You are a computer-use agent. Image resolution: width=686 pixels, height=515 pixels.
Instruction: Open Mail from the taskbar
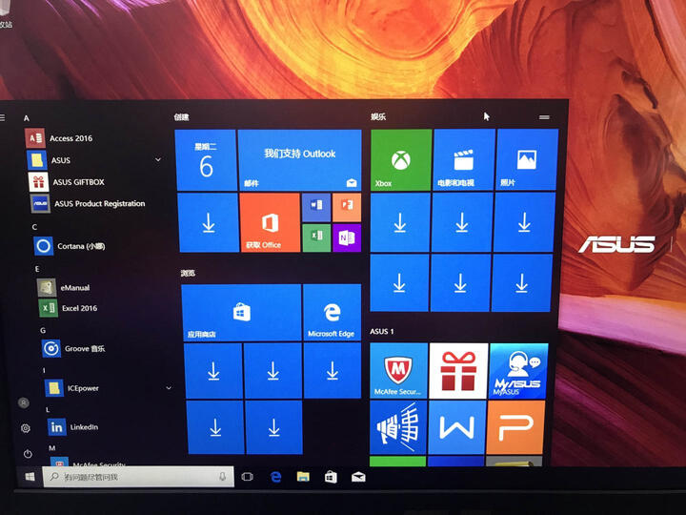point(358,477)
